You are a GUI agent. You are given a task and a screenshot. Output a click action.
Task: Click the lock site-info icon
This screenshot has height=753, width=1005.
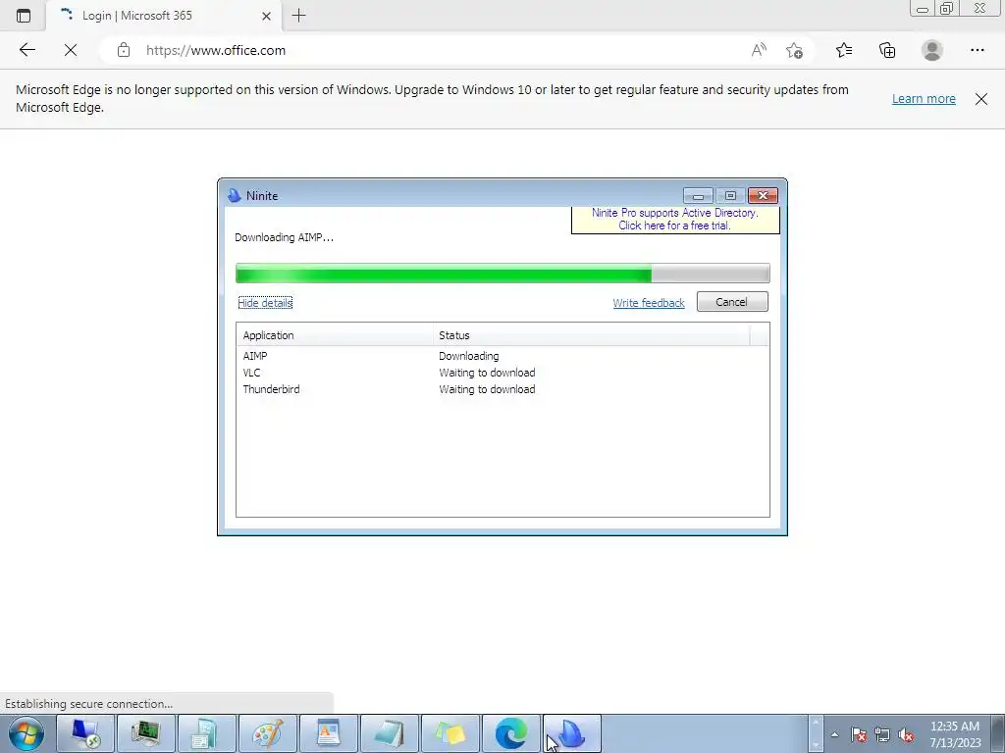click(x=124, y=50)
